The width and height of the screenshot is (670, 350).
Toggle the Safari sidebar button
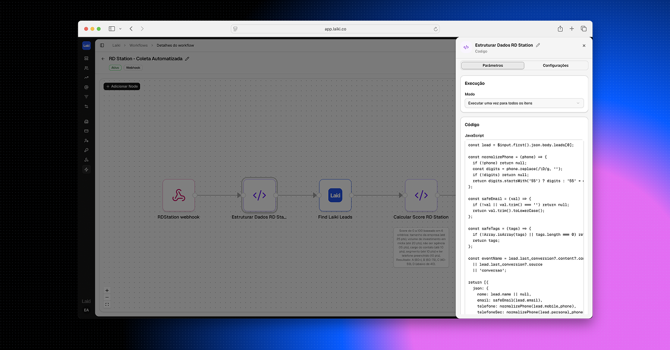112,28
